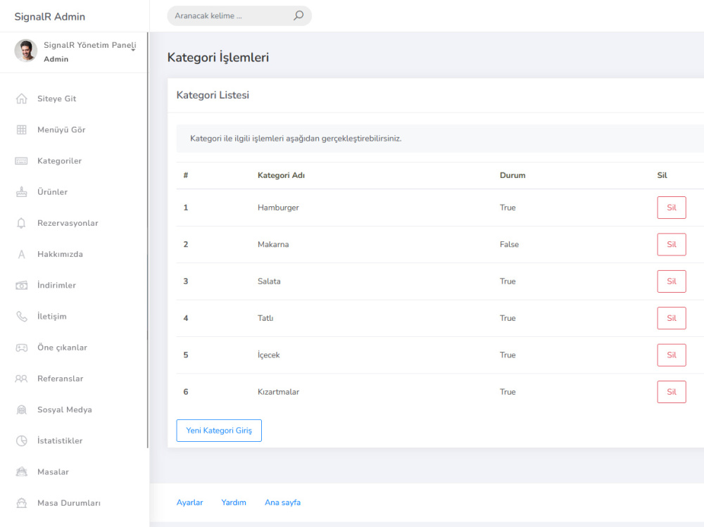
Task: Open the Referanslar section
Action: [x=60, y=379]
